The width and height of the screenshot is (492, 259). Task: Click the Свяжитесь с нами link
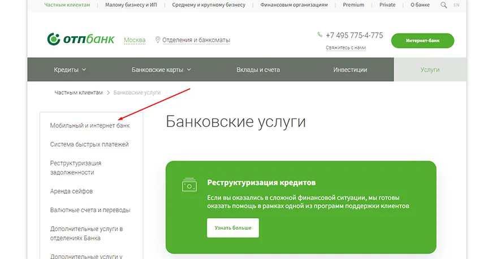coord(346,48)
